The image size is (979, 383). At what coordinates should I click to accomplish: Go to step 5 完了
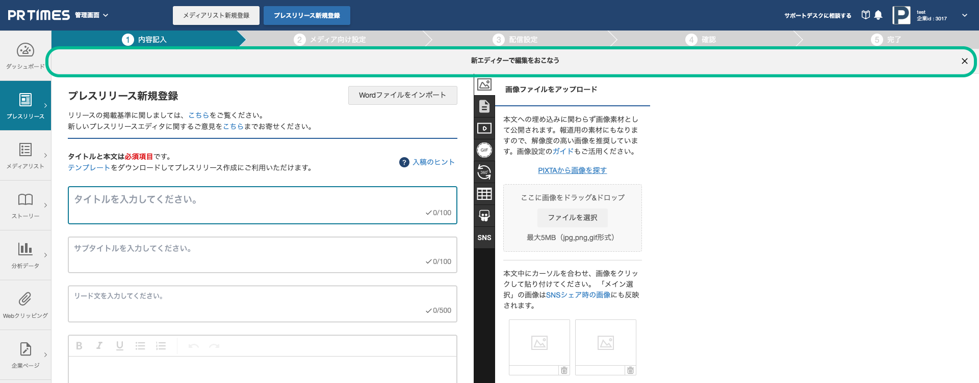[886, 39]
